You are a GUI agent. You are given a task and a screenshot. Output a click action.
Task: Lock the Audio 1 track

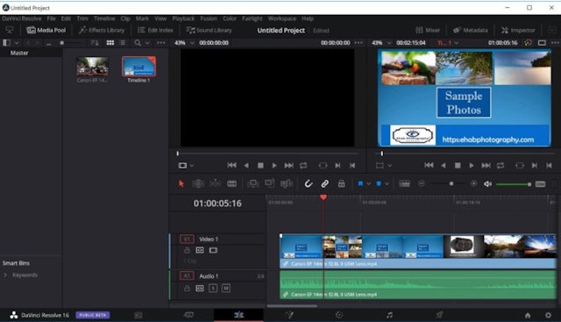[187, 288]
